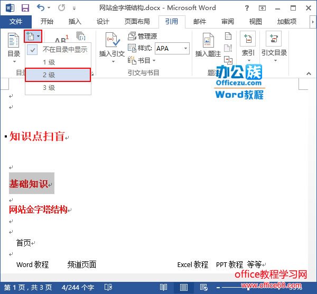Click the Add Text (添加文字) icon

pyautogui.click(x=33, y=36)
